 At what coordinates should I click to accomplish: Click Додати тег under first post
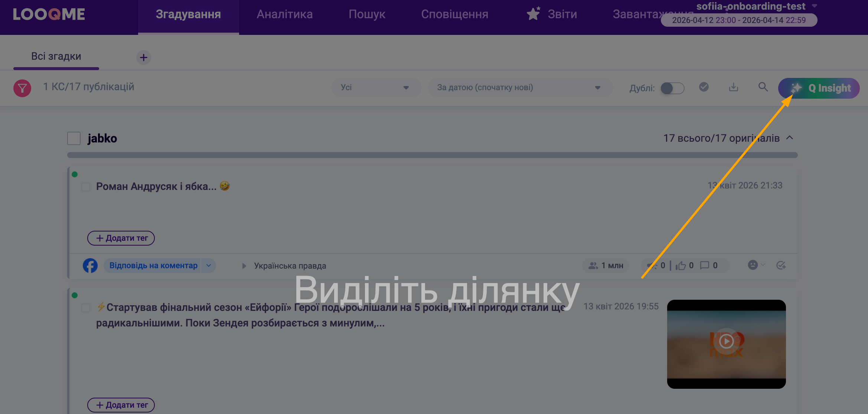click(121, 238)
